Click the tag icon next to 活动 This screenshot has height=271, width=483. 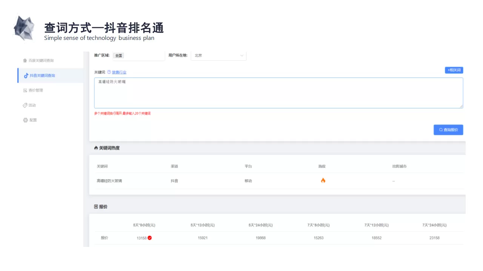[x=25, y=105]
